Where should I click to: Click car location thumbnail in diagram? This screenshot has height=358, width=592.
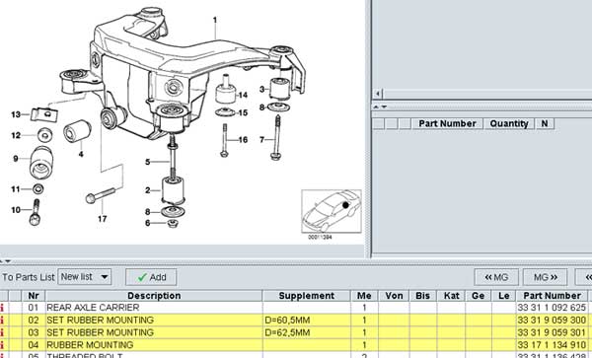[332, 211]
